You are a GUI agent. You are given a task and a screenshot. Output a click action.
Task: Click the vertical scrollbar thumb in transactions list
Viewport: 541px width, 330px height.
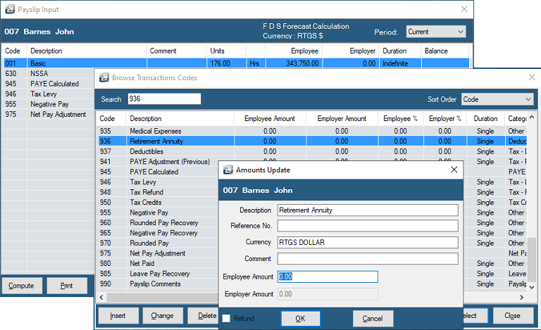532,260
